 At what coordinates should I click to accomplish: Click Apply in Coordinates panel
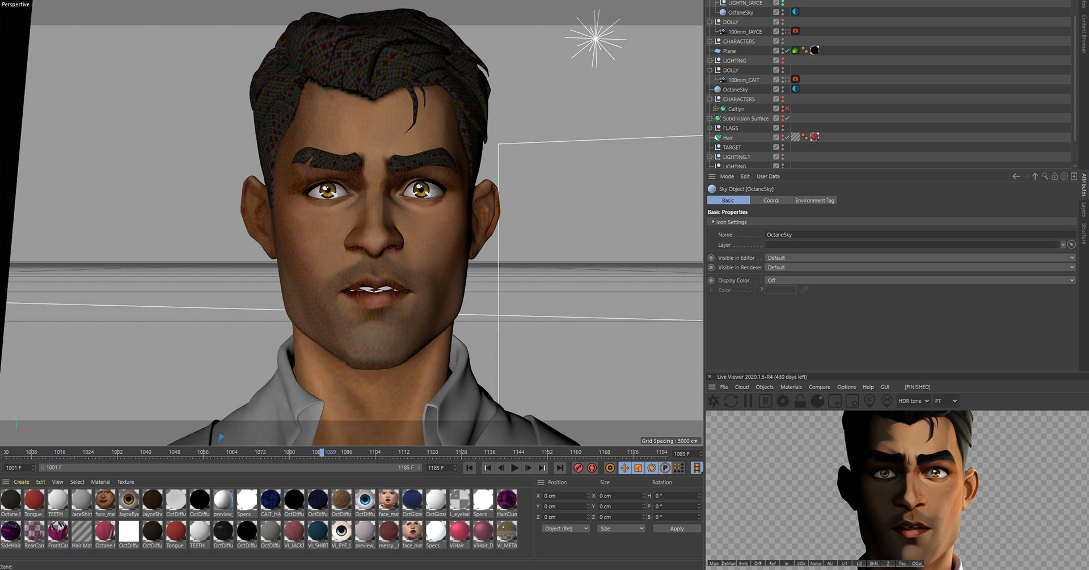[x=677, y=528]
